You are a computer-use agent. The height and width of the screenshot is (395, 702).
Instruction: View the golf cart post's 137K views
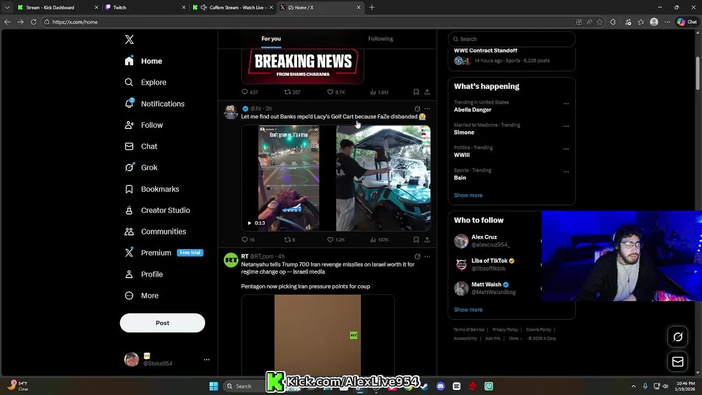pyautogui.click(x=379, y=240)
